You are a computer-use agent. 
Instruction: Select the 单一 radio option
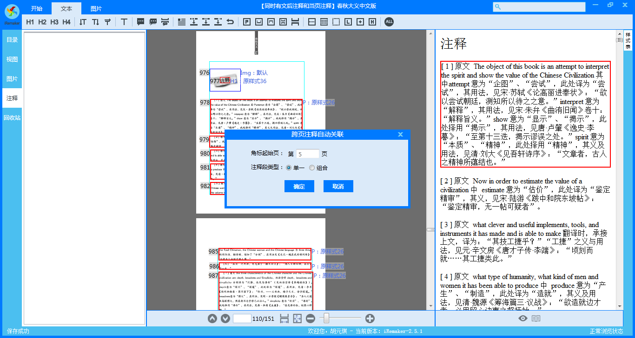(289, 168)
